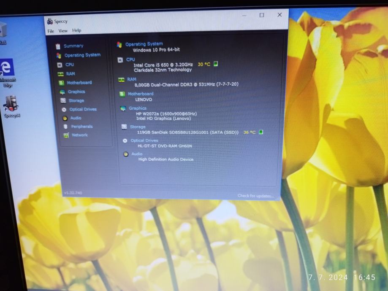This screenshot has width=388, height=291.
Task: Click the Check for updates link
Action: click(x=255, y=196)
